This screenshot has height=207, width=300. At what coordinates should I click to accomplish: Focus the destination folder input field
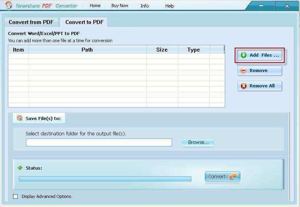pyautogui.click(x=99, y=142)
